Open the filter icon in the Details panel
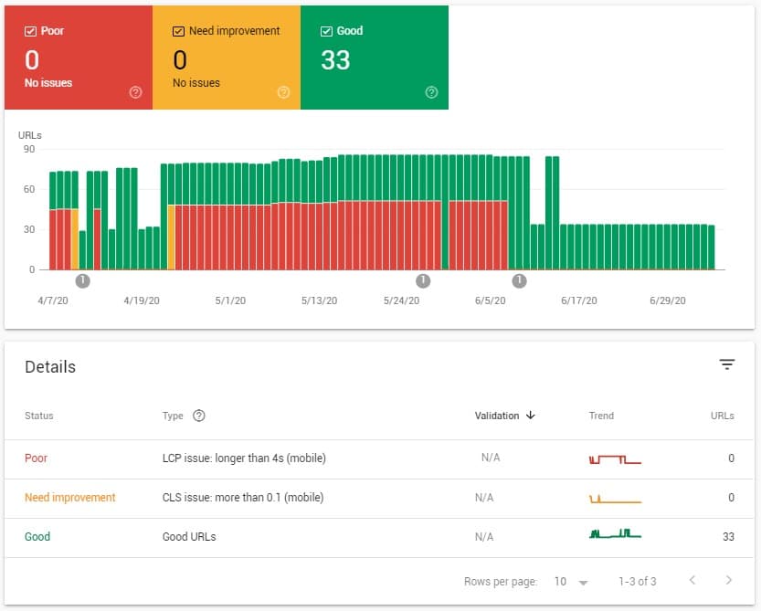This screenshot has height=611, width=761. 726,364
